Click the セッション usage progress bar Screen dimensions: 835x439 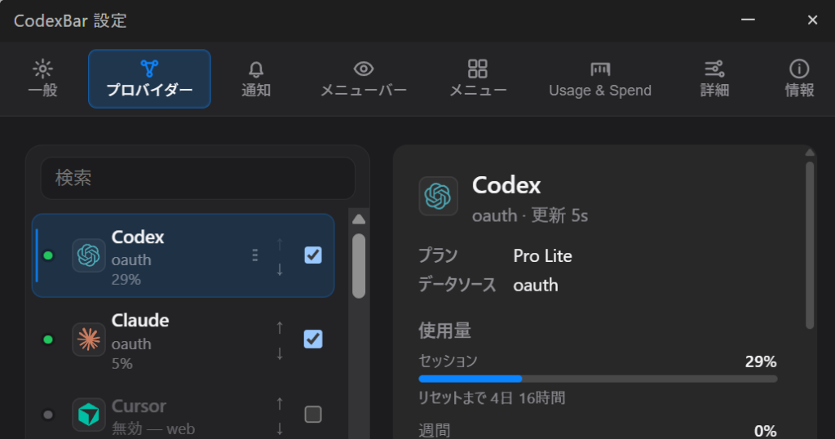tap(598, 379)
